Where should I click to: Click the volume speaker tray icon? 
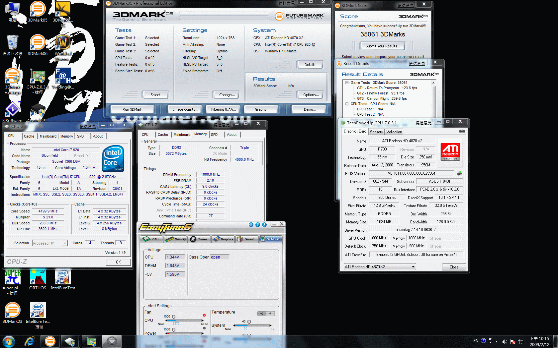coord(505,342)
